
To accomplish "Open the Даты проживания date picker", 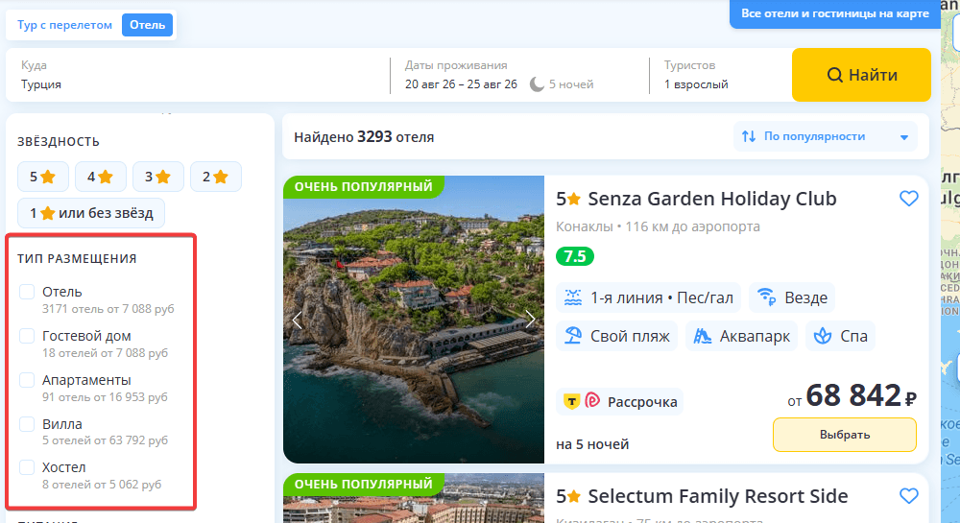I will (519, 75).
